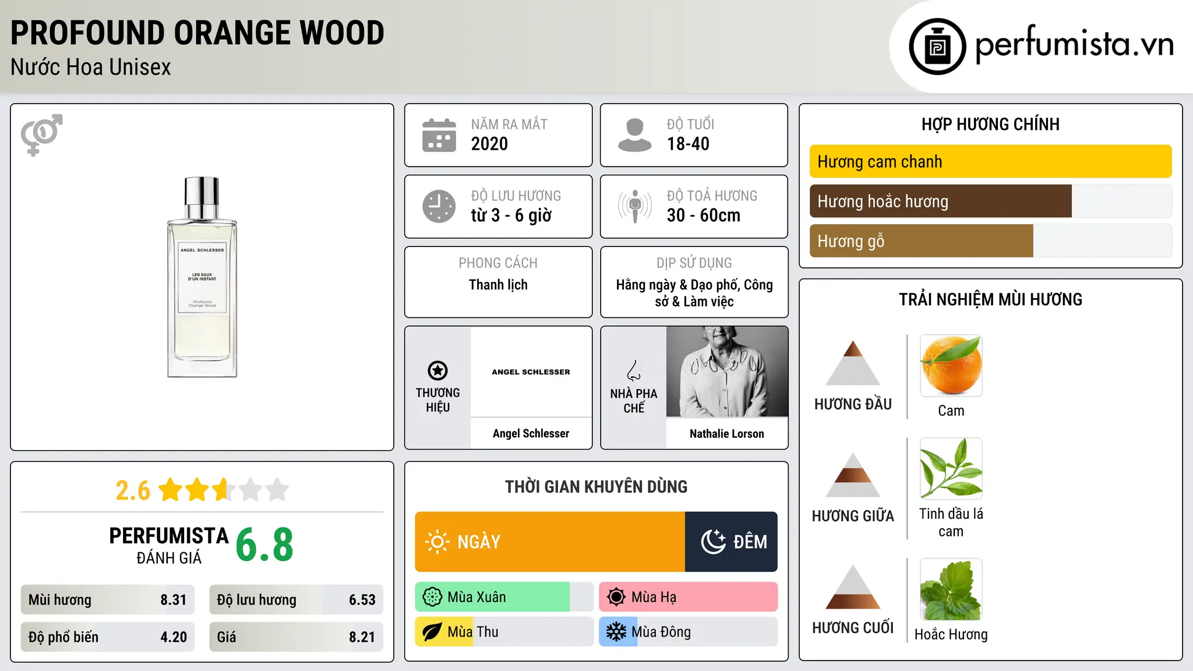This screenshot has width=1193, height=671.
Task: Click the green 6.8 Perfumista score
Action: tap(264, 545)
